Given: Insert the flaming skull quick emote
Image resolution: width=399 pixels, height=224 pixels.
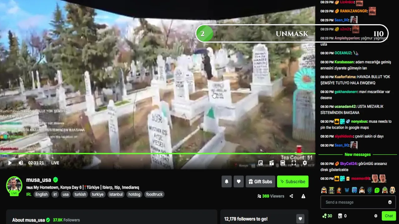Looking at the screenshot, I should pos(339,190).
